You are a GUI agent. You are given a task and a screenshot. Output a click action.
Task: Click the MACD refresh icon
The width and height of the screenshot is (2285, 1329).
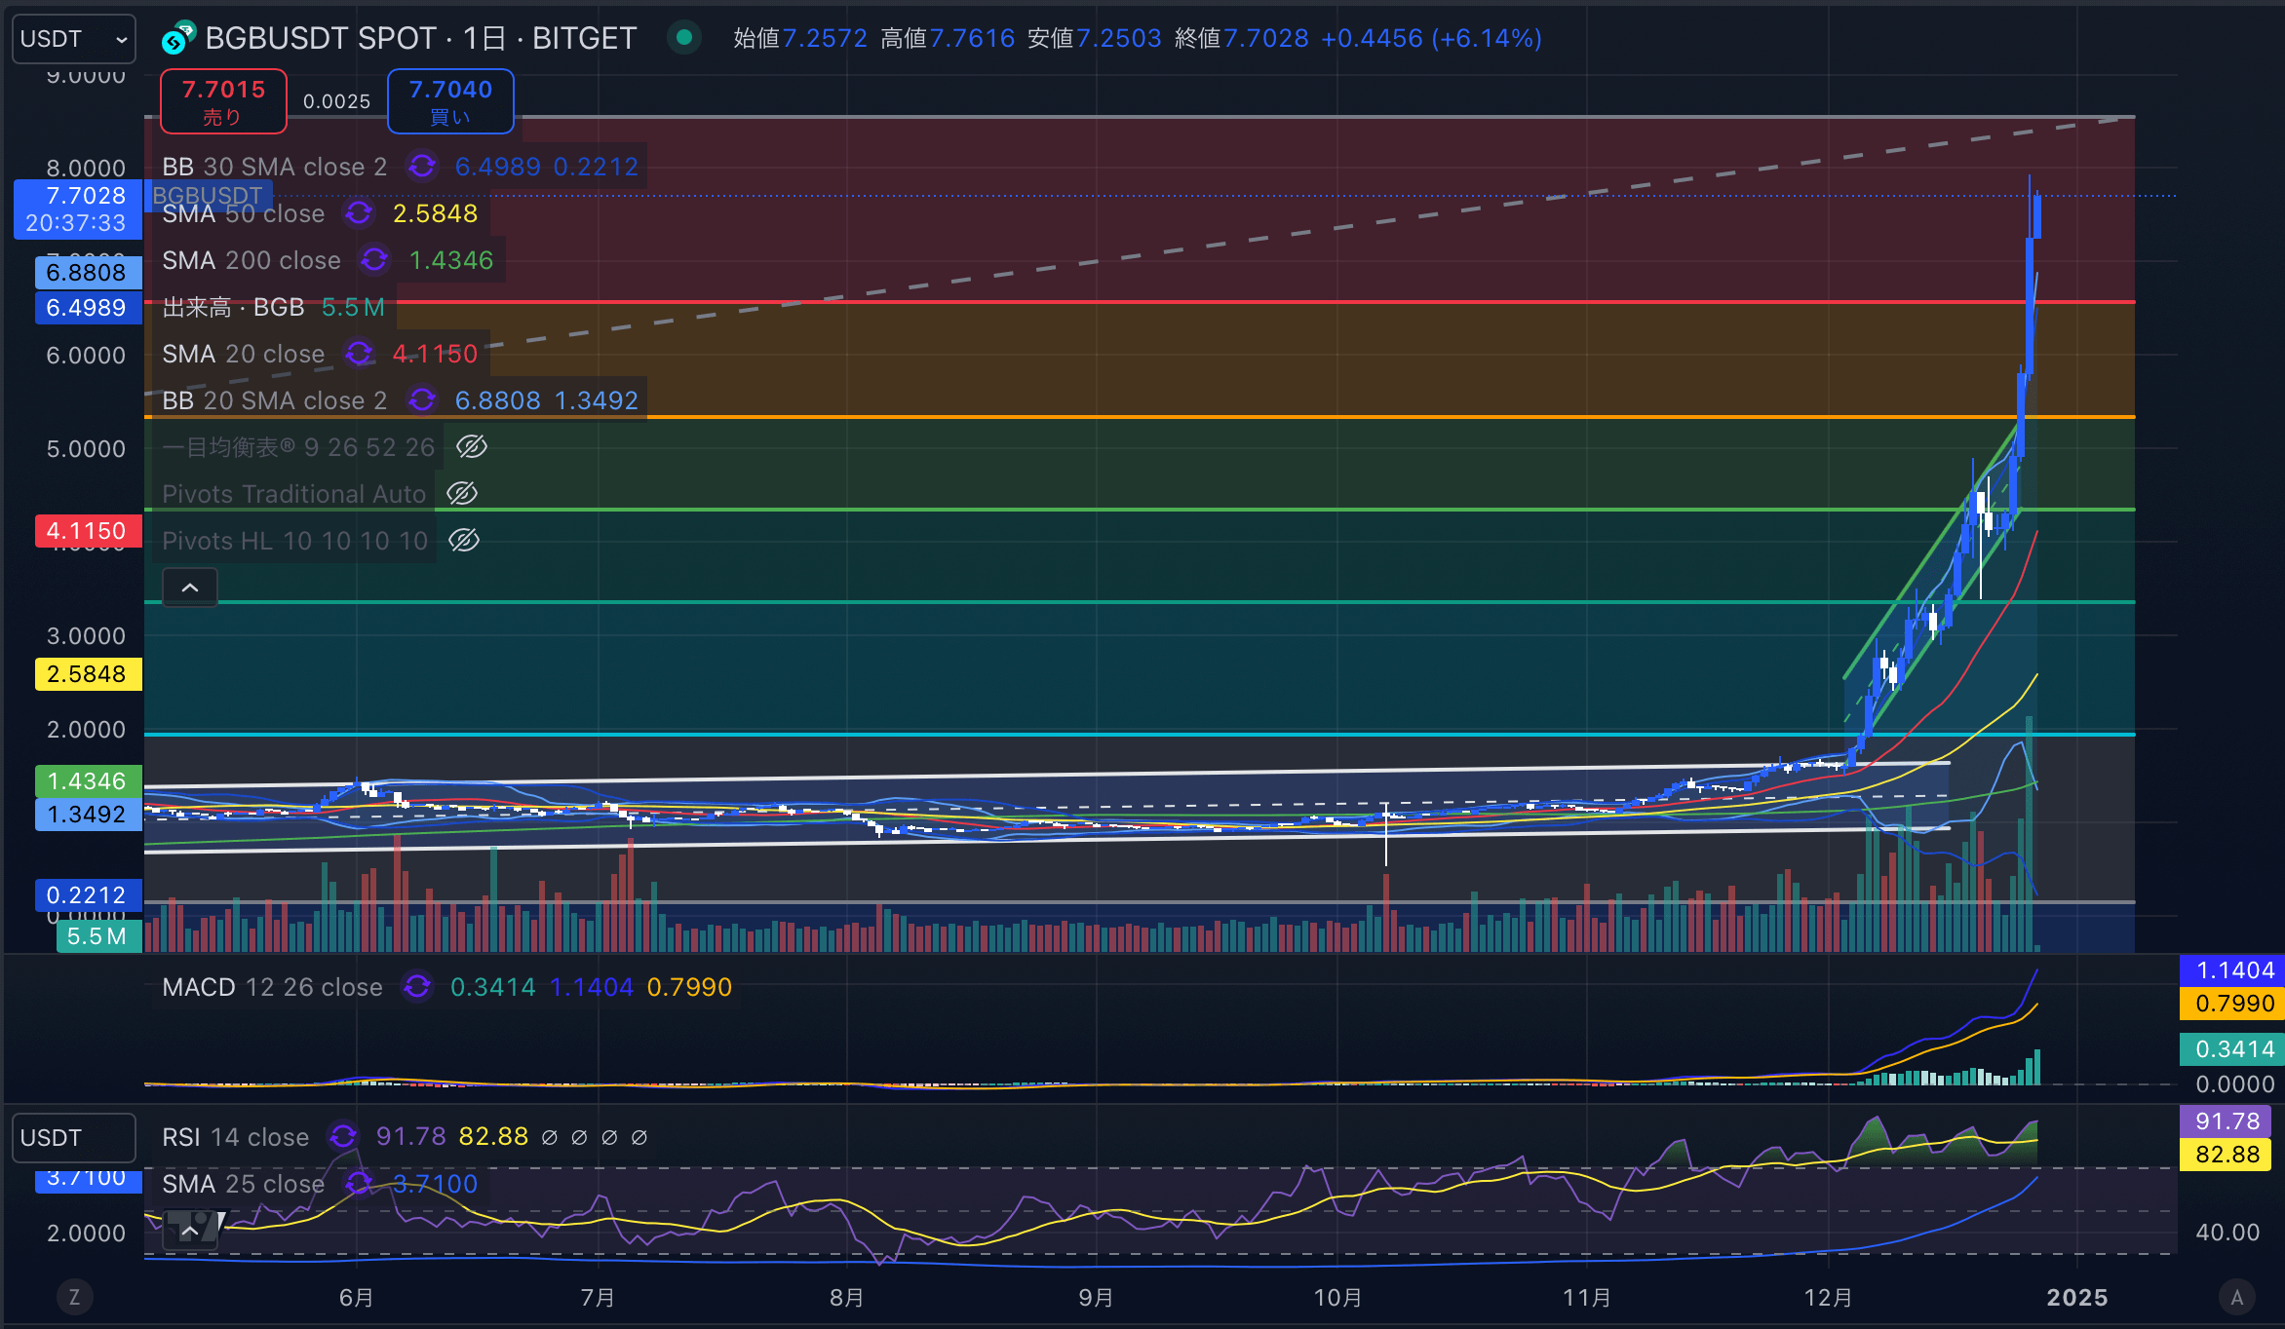417,987
